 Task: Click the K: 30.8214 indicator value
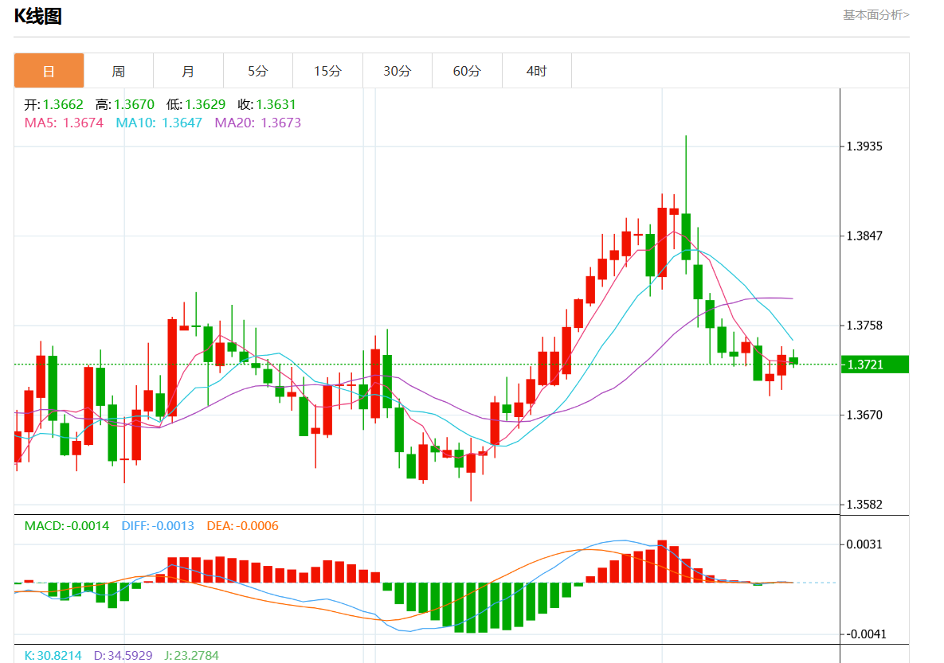pos(53,655)
